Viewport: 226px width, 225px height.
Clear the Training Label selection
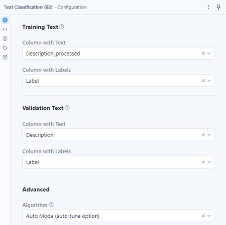pos(203,80)
